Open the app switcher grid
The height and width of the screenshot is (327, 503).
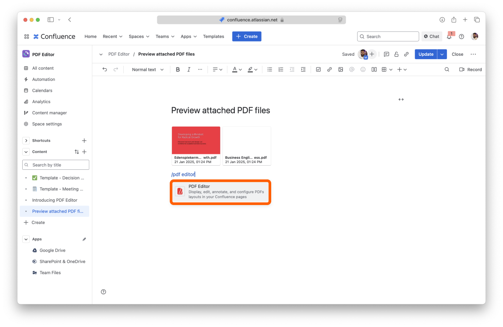click(26, 36)
